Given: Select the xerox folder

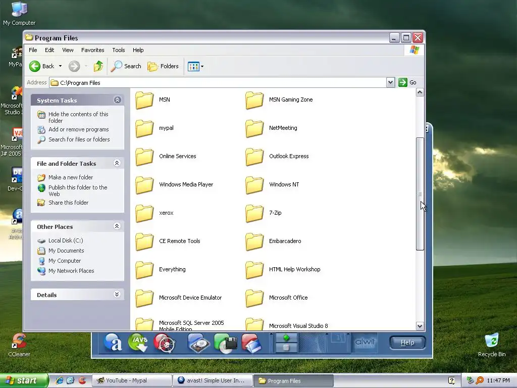Looking at the screenshot, I should [x=154, y=213].
